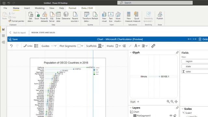
Task: Select the sales field
Action: 195,71
